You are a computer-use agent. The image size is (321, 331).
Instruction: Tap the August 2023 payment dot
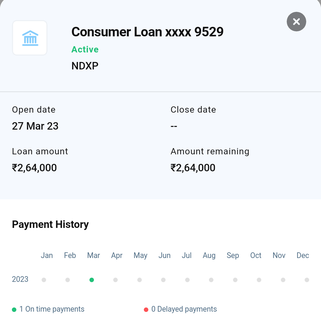[x=211, y=280]
